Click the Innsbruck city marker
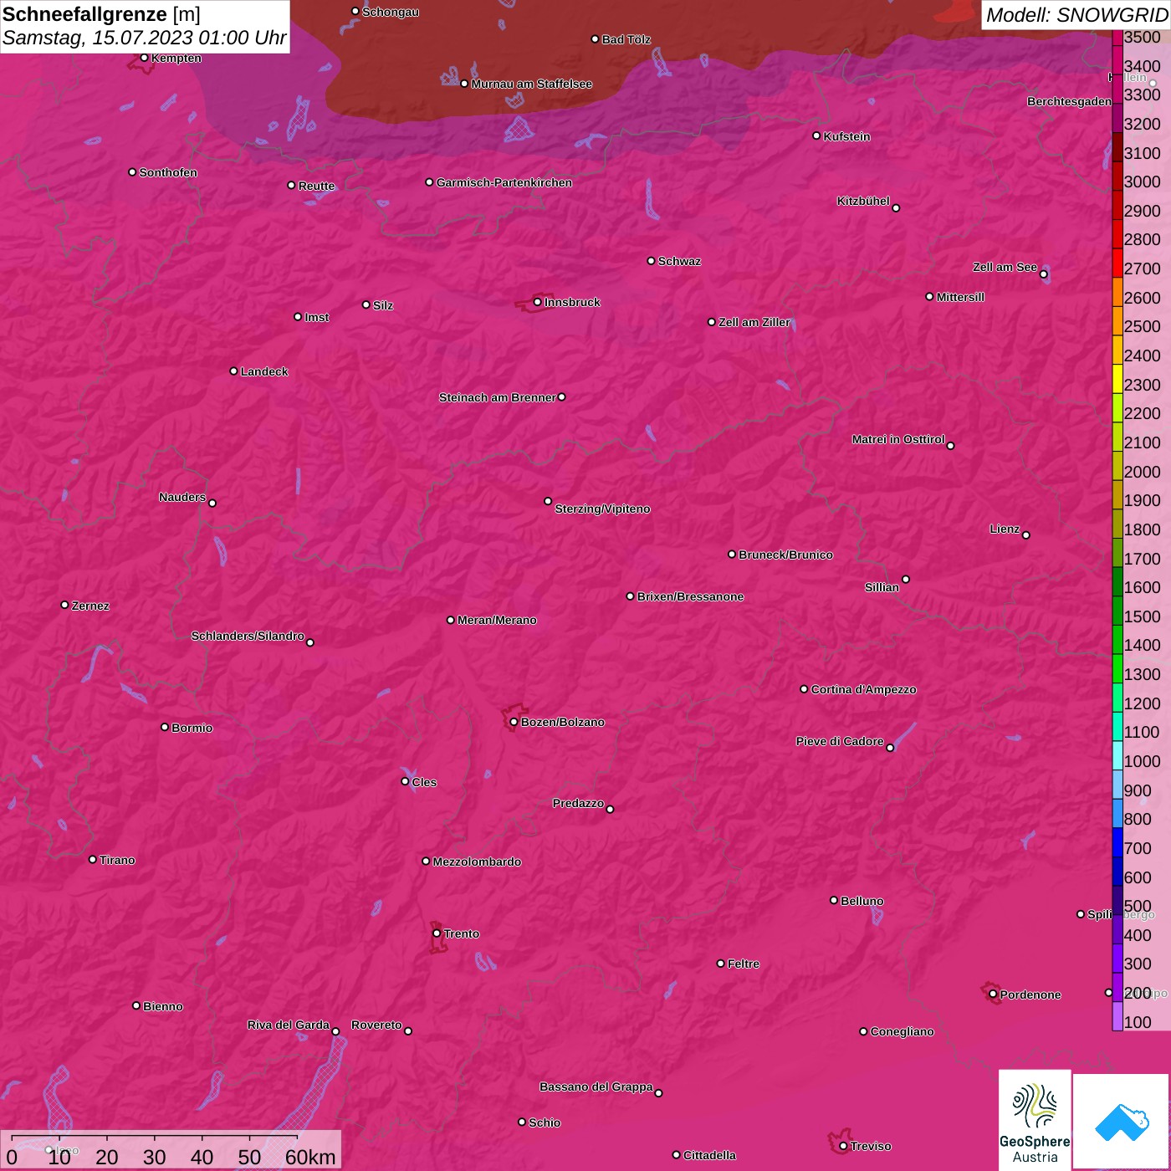1171x1171 pixels. click(x=537, y=302)
